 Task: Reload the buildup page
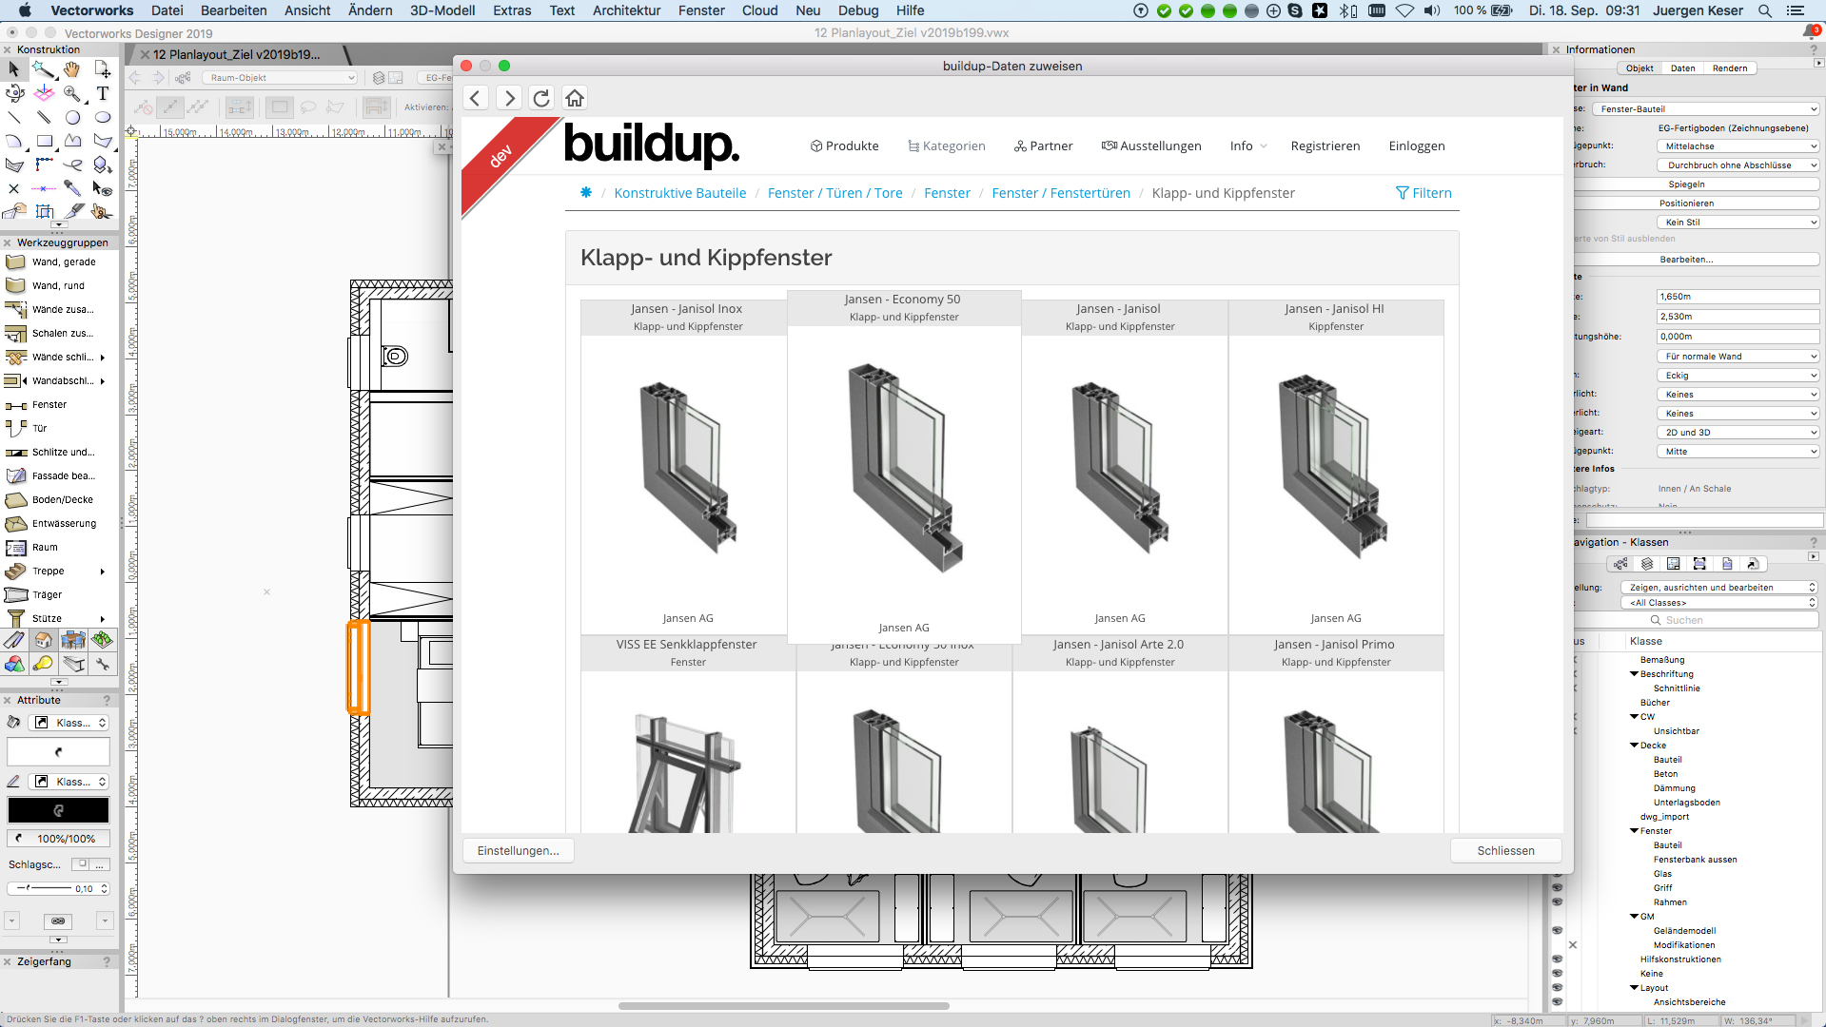coord(541,98)
